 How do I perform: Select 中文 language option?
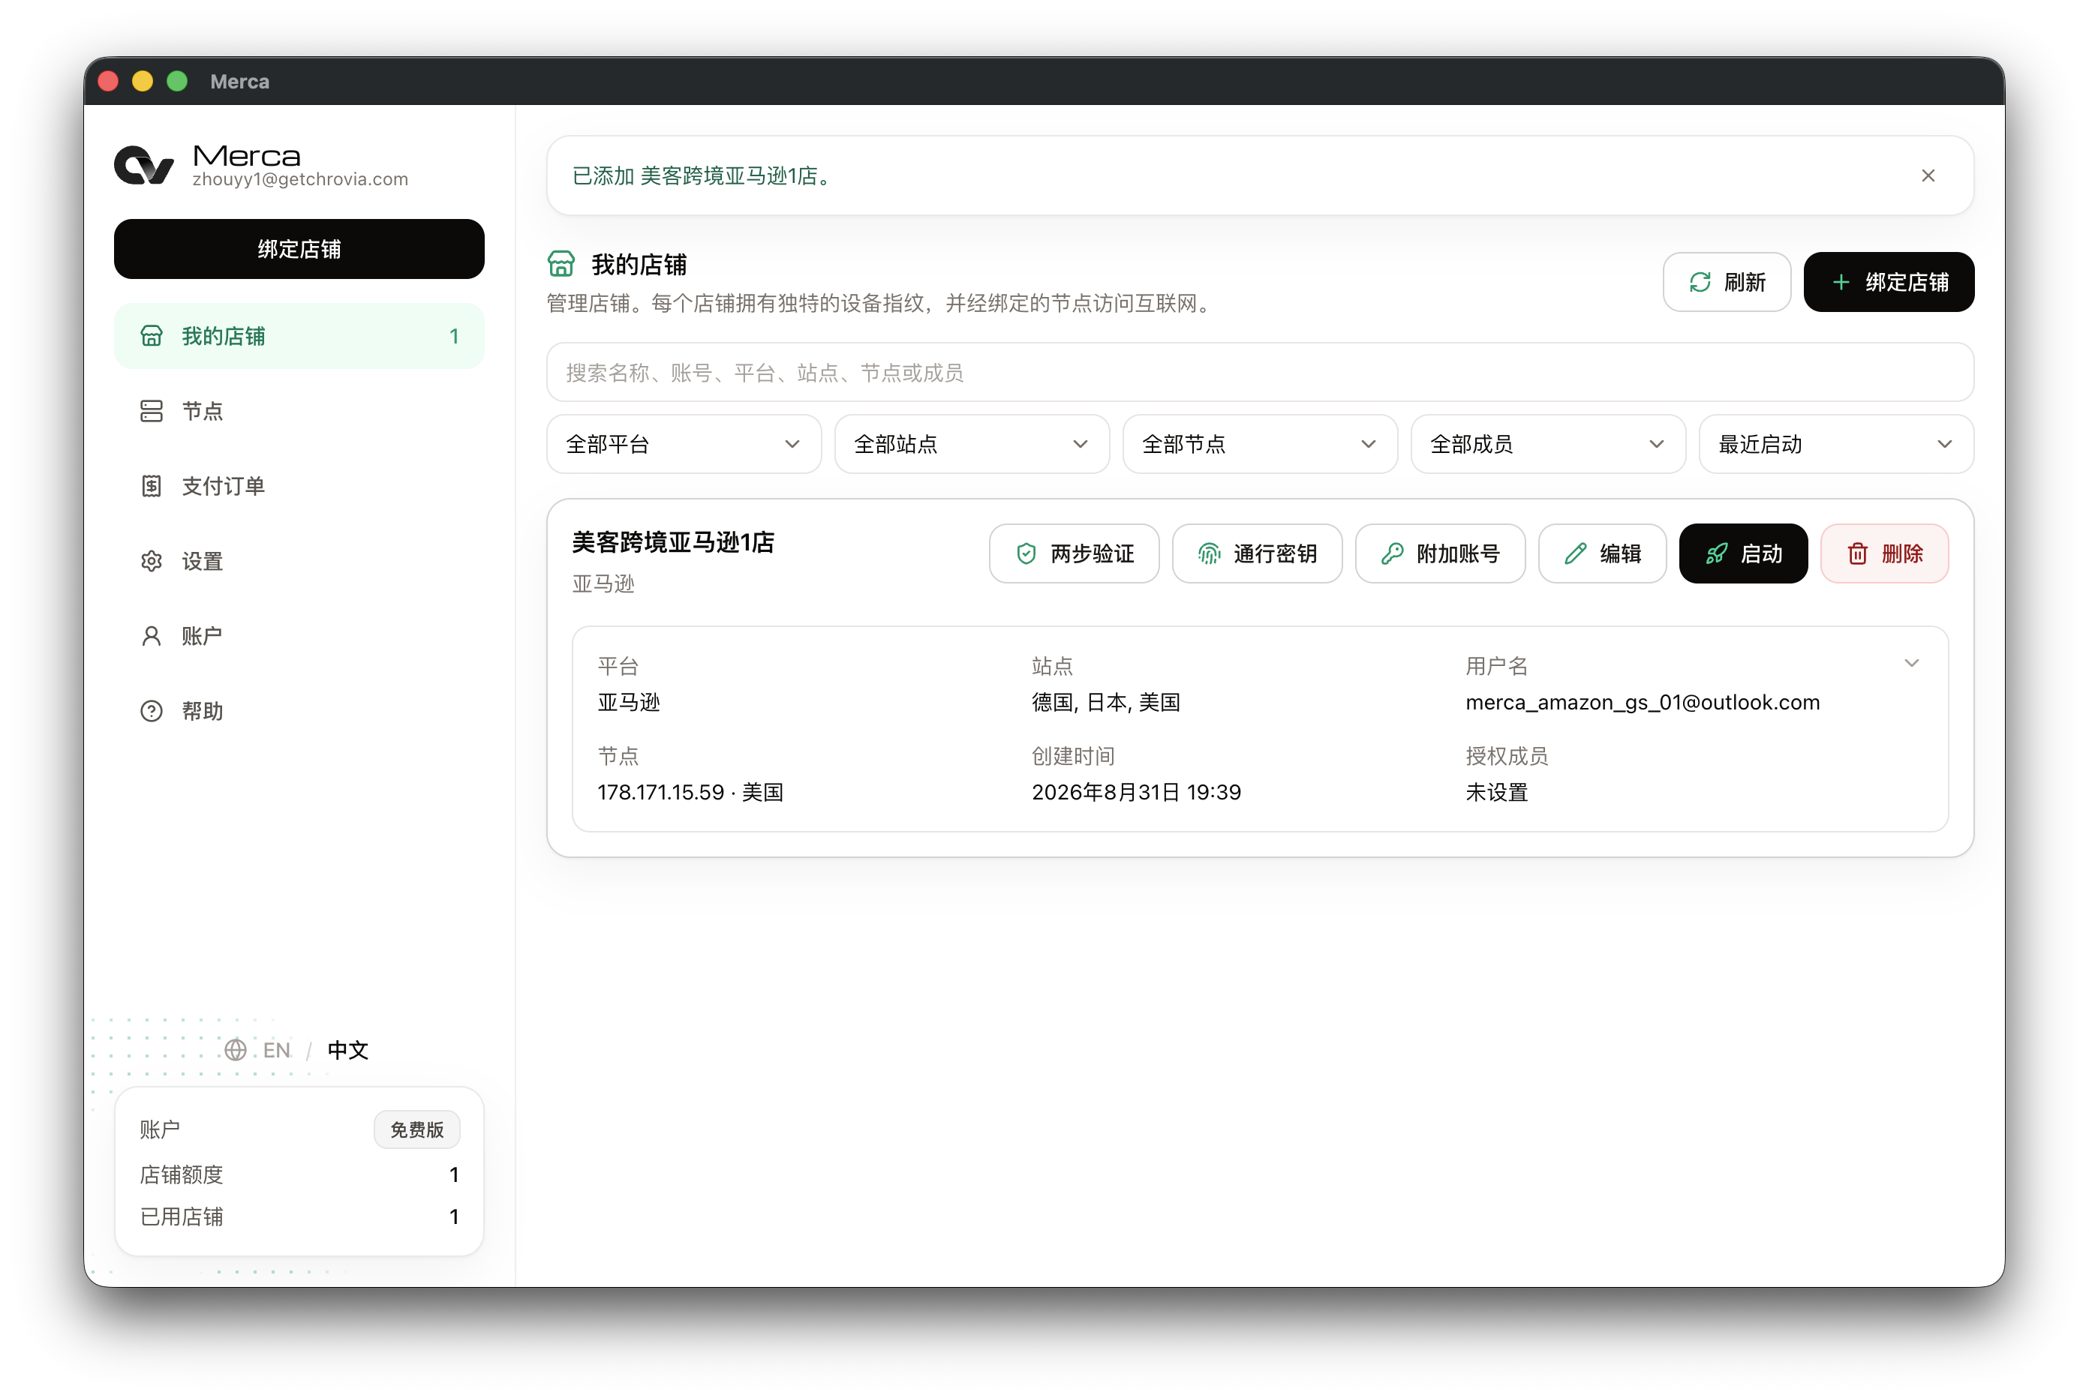[x=348, y=1049]
